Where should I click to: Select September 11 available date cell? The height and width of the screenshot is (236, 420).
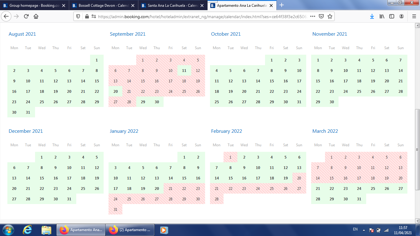point(184,71)
